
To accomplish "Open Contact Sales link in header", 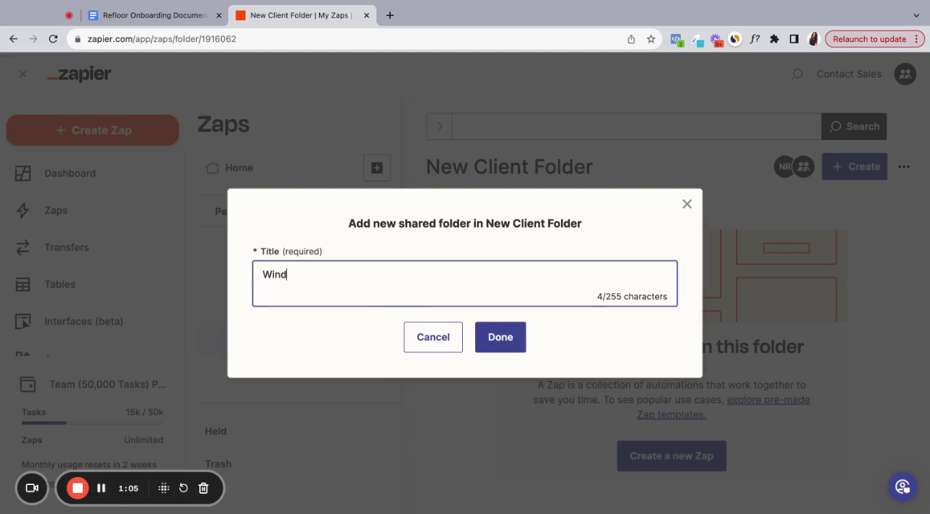I will (x=849, y=74).
